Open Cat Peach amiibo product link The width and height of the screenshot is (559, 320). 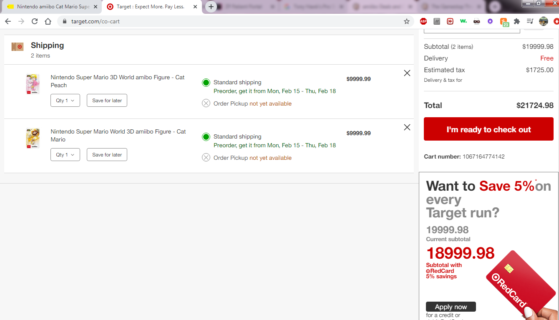117,81
